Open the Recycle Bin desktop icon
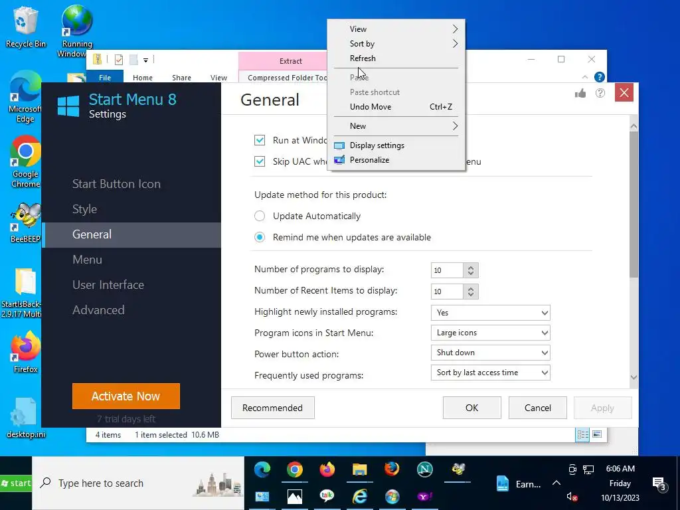 point(26,27)
